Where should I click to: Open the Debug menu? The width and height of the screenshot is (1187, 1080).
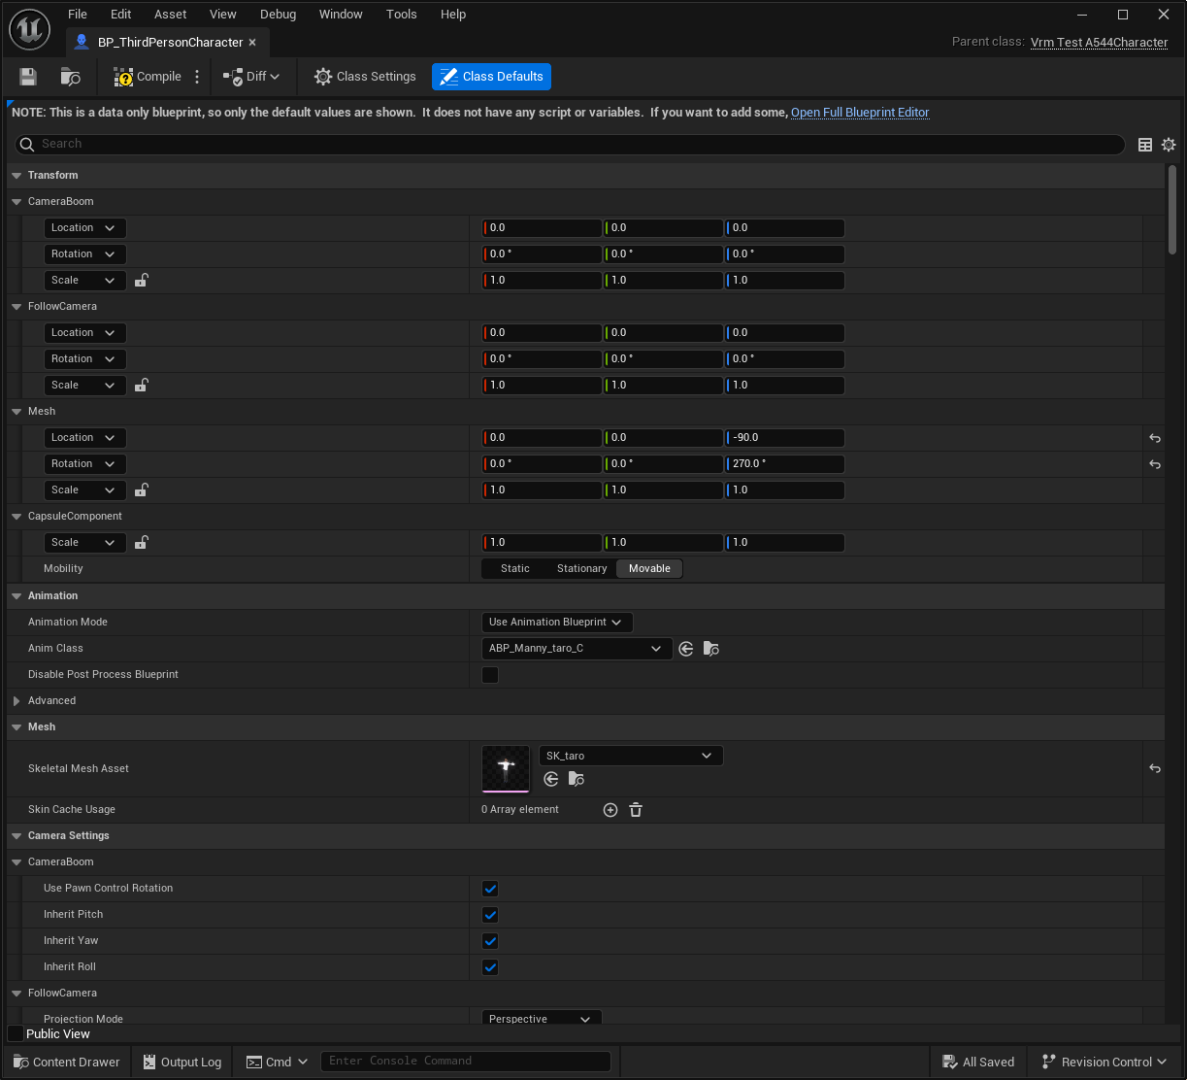[x=278, y=15]
